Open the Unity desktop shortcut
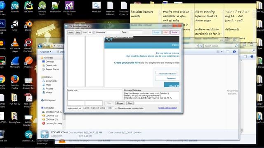 tap(15, 25)
